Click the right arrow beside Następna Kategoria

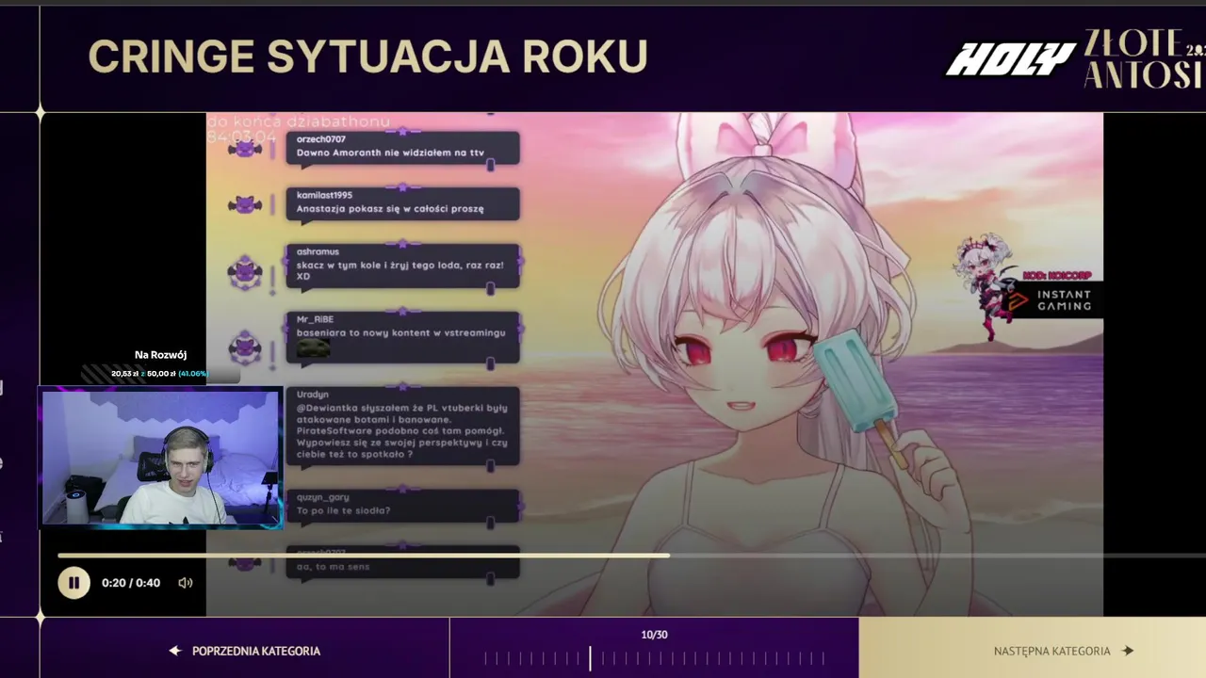click(x=1128, y=651)
